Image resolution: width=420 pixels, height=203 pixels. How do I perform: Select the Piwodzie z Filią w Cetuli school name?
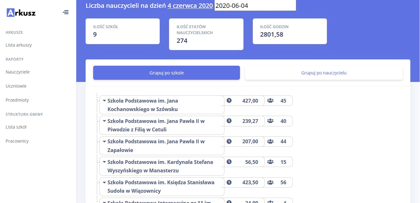[x=156, y=125]
